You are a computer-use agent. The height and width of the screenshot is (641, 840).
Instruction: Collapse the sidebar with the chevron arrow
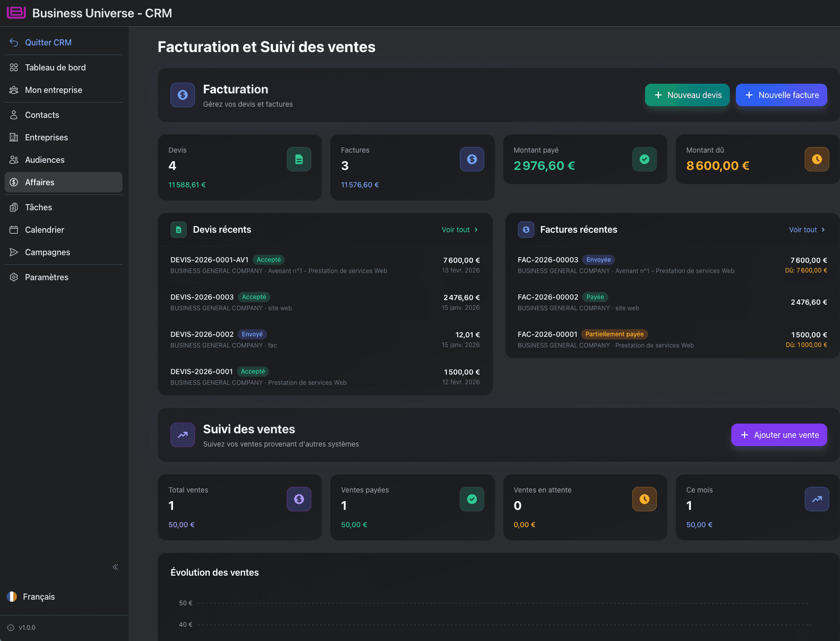pos(115,566)
